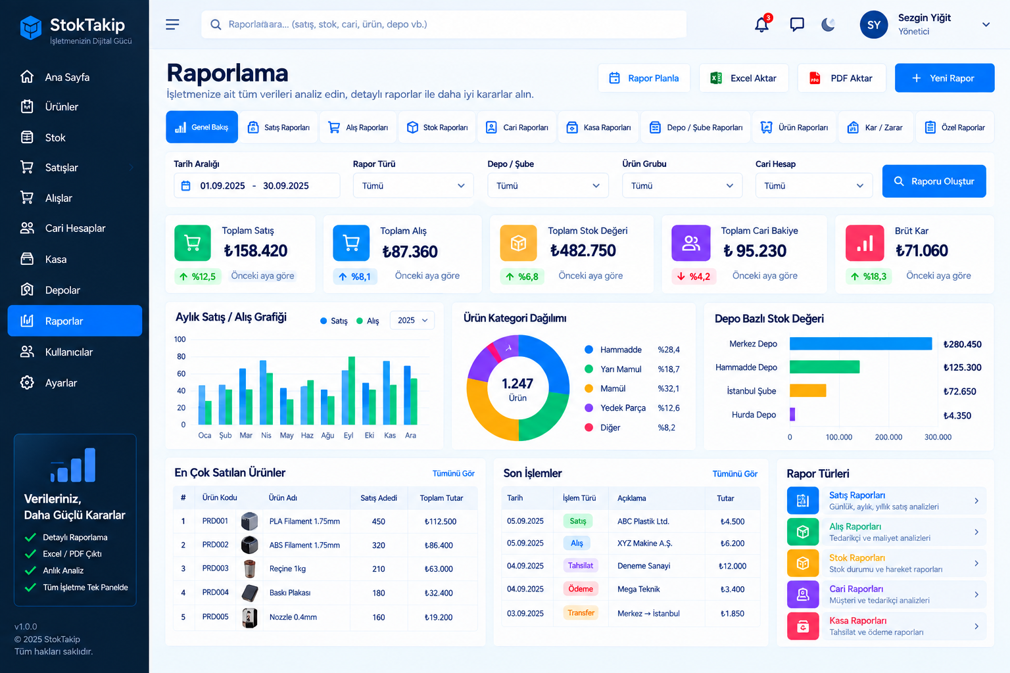Open the Ürün Grubu dropdown
This screenshot has height=673, width=1010.
tap(683, 185)
